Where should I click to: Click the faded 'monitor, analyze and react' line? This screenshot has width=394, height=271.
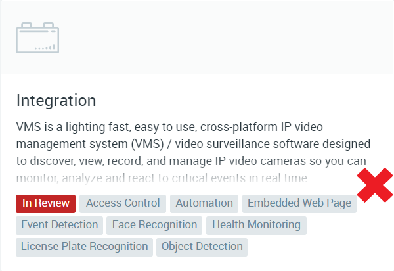coord(163,178)
